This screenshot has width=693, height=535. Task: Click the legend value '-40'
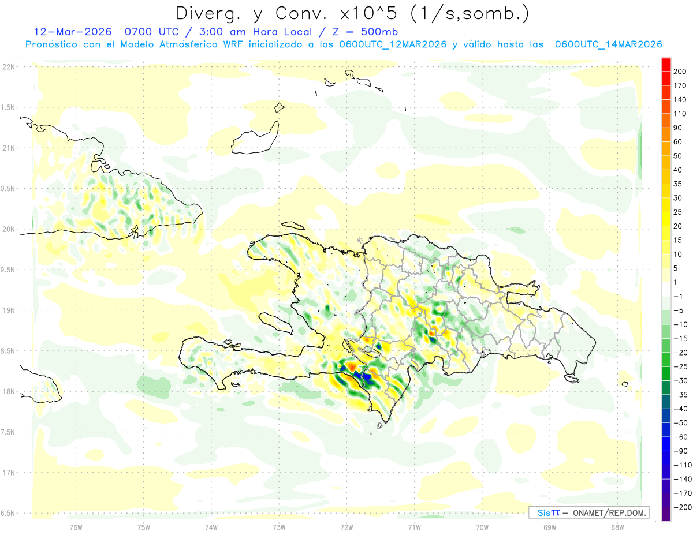coord(680,409)
